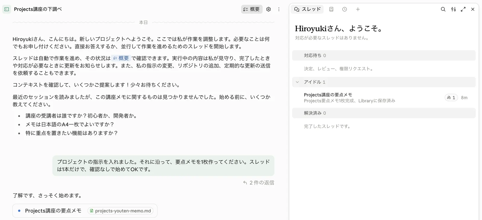Click the bullet 特に重点を置きたい機能はありますか？

pos(72,133)
